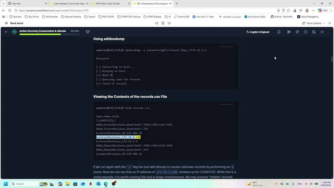Open the Acronis EU8 bookmark
This screenshot has height=188, width=334.
tap(182, 17)
